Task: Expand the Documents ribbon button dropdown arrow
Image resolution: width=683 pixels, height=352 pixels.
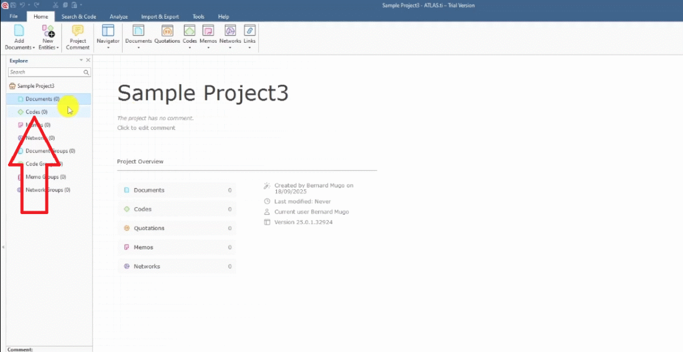Action: [x=139, y=48]
